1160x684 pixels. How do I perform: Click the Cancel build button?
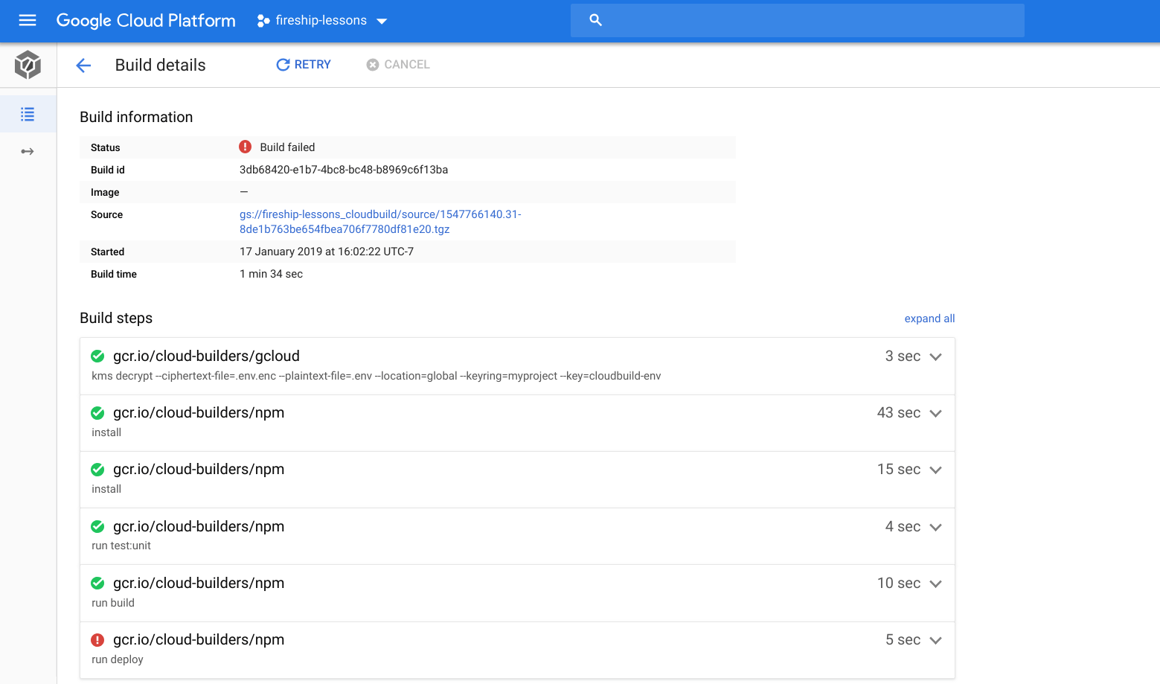pyautogui.click(x=398, y=65)
